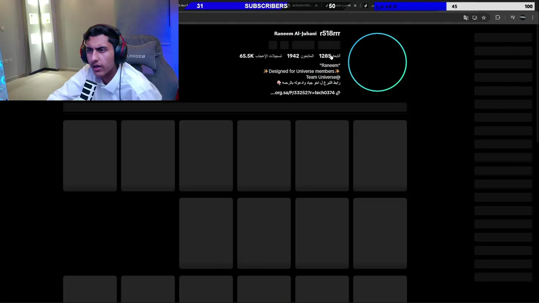Image resolution: width=539 pixels, height=303 pixels.
Task: Open the browser extensions puzzle icon
Action: pyautogui.click(x=498, y=18)
